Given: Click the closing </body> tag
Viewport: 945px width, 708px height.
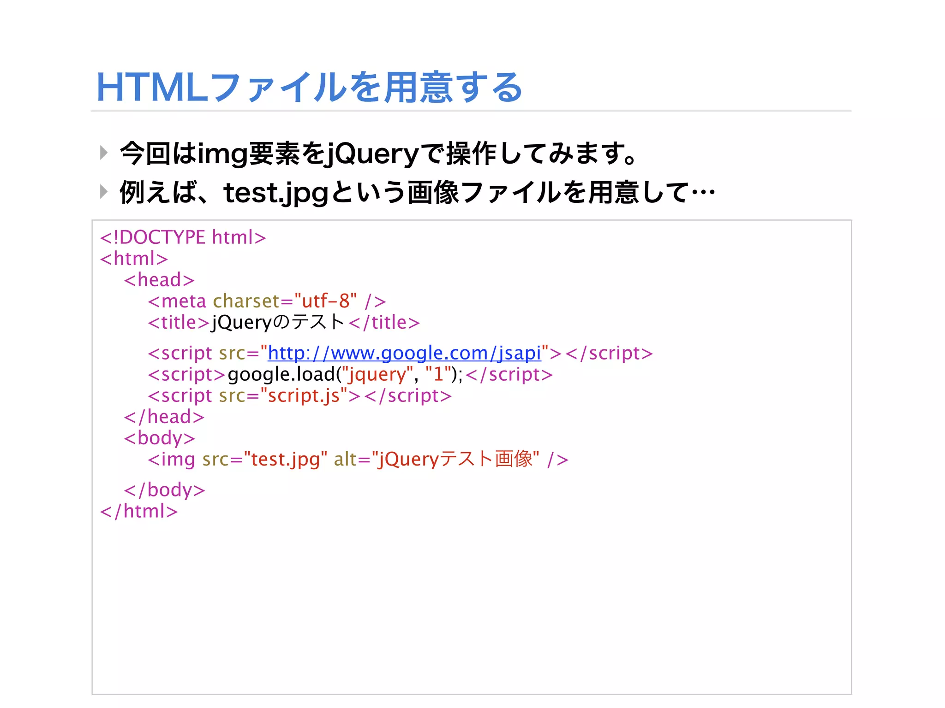Looking at the screenshot, I should pos(164,490).
